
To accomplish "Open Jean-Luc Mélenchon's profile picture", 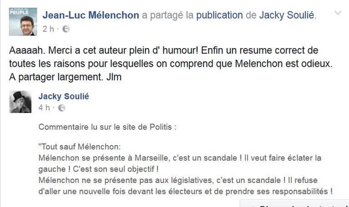I will [x=23, y=21].
